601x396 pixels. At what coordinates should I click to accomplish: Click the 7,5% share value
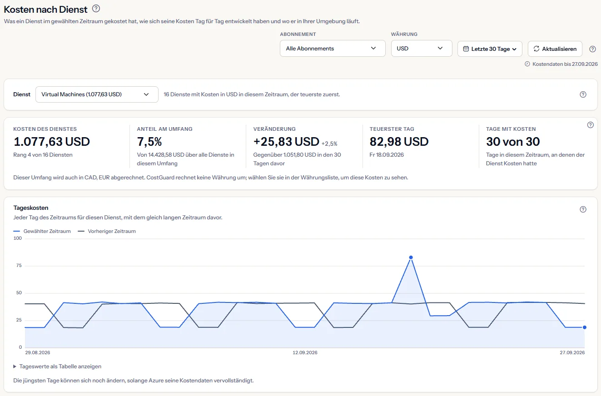(149, 142)
